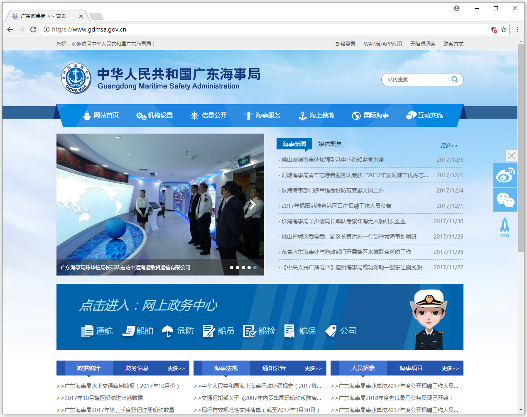Viewport: 527px width, 417px height.
Task: Bookmark this page with the star icon
Action: click(504, 29)
